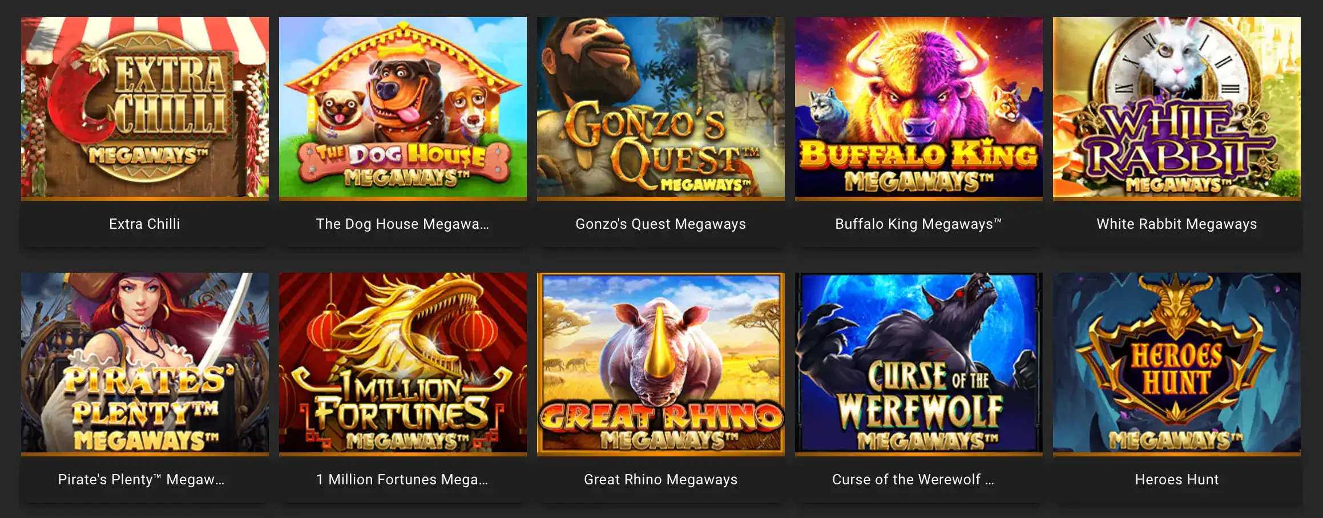The width and height of the screenshot is (1323, 518).
Task: Click the 'The Dog House Megawa...' title
Action: [403, 224]
